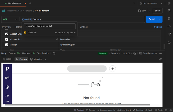Click the application/json value cell
Image resolution: width=173 pixels, height=112 pixels.
click(x=84, y=45)
